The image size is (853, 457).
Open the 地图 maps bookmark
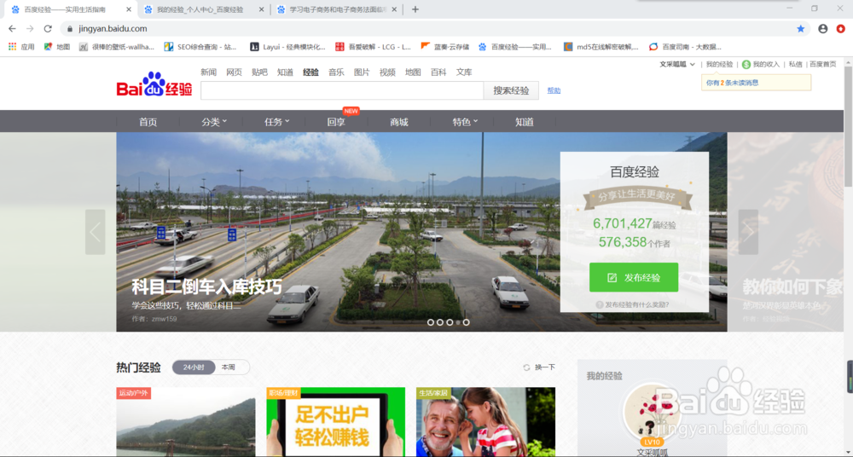coord(58,47)
